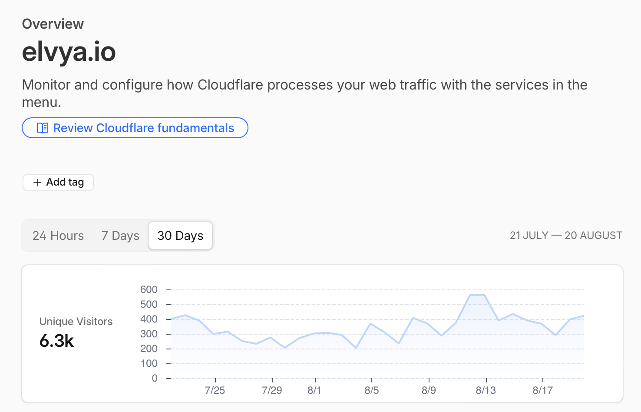Switch to the 24 Hours tab
Viewport: 641px width, 412px height.
[58, 236]
